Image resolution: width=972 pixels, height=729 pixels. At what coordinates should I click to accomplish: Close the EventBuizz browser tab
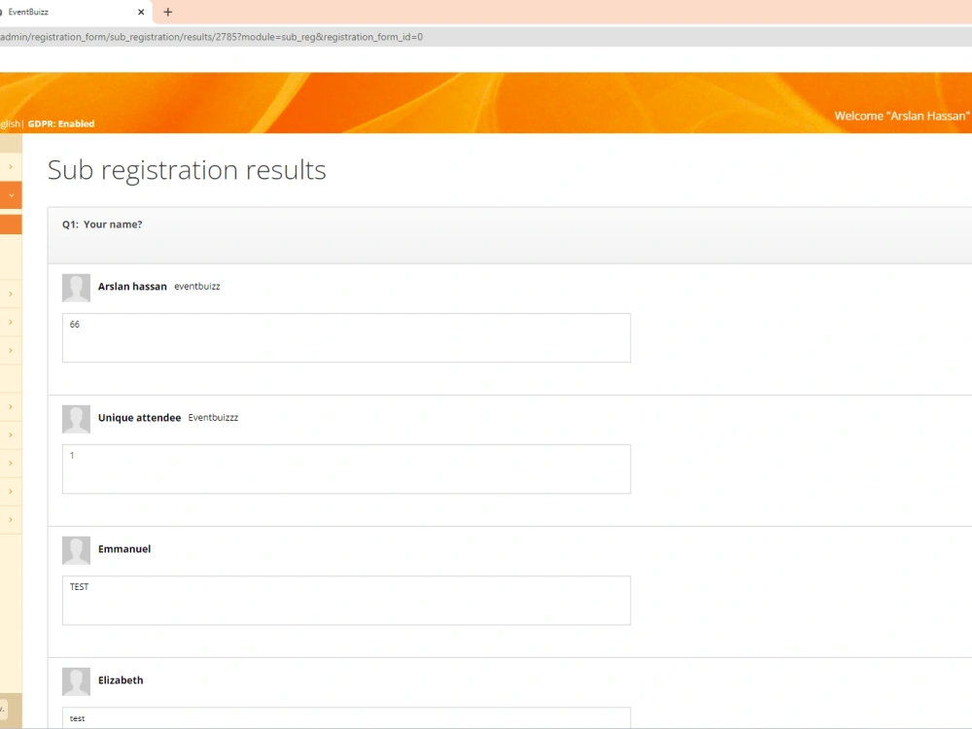tap(141, 12)
